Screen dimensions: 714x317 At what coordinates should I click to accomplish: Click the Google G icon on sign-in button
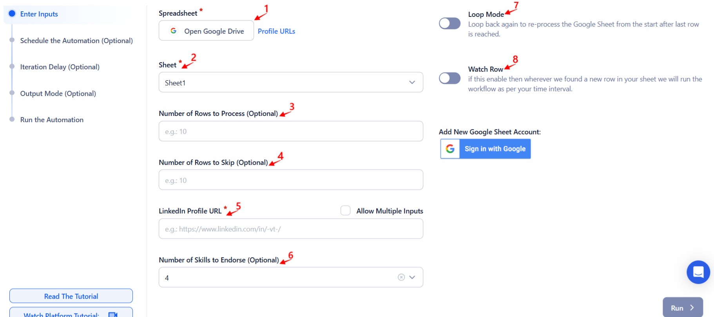pyautogui.click(x=450, y=149)
